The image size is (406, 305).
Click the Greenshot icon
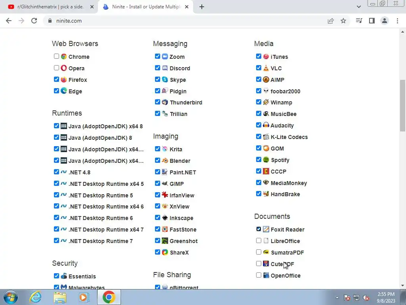(165, 241)
